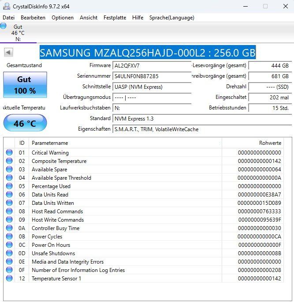The width and height of the screenshot is (294, 302).
Task: Select the Controller Busy Time parameter name
Action: [x=56, y=228]
